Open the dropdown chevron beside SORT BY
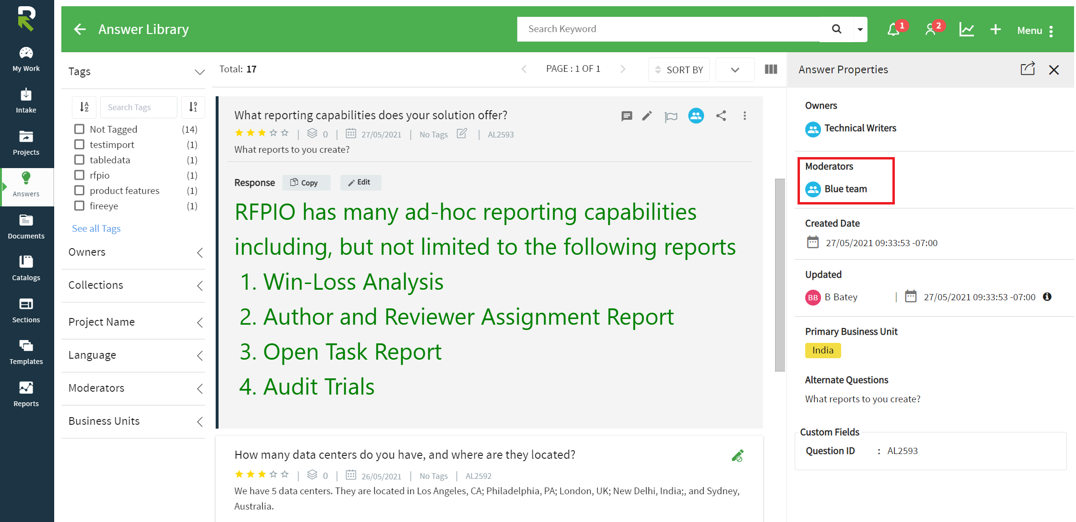This screenshot has height=522, width=1076. 735,70
